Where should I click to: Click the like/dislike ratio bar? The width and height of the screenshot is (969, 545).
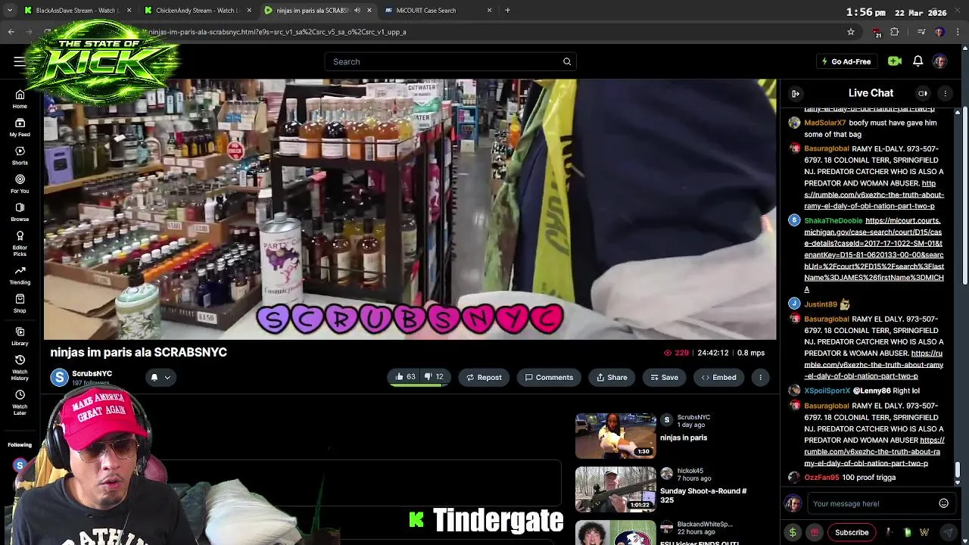(419, 386)
